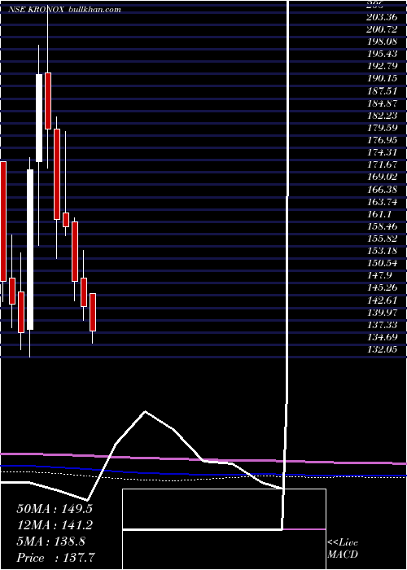Click the 166.38 price axis label
The image size is (407, 570).
pos(383,189)
